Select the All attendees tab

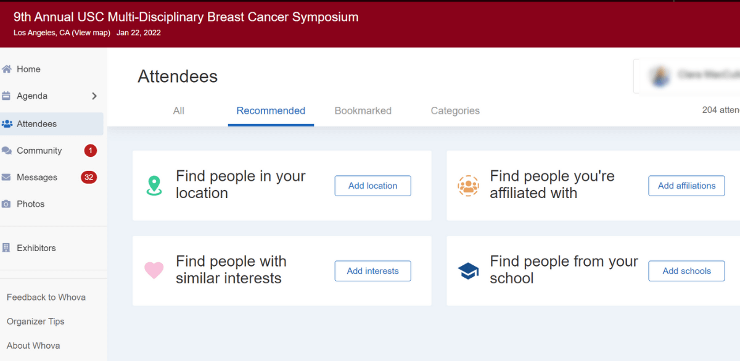click(x=178, y=110)
